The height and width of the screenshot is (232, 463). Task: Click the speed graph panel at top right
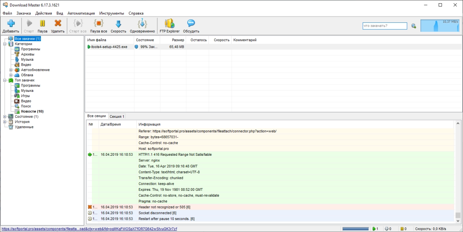tap(439, 26)
